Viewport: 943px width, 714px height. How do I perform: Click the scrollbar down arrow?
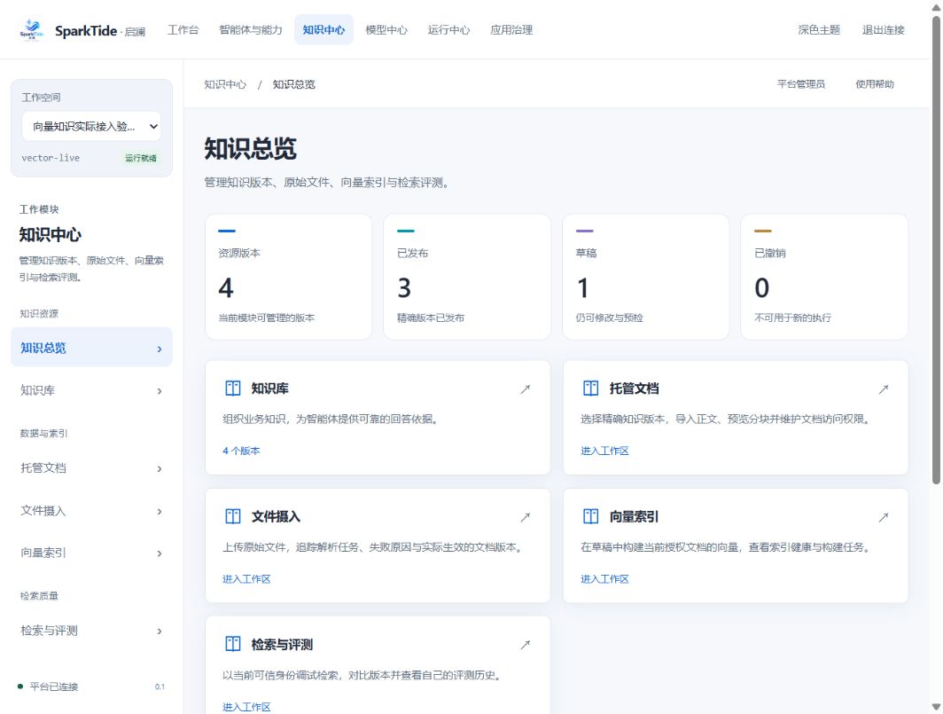pos(936,707)
